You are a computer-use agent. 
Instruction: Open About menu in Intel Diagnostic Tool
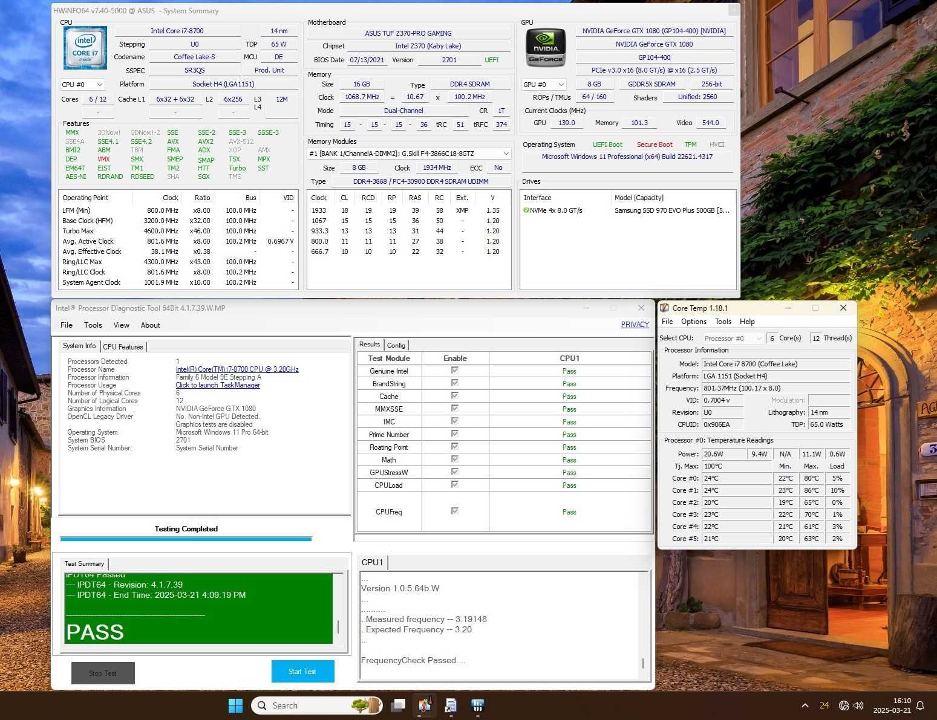tap(151, 325)
